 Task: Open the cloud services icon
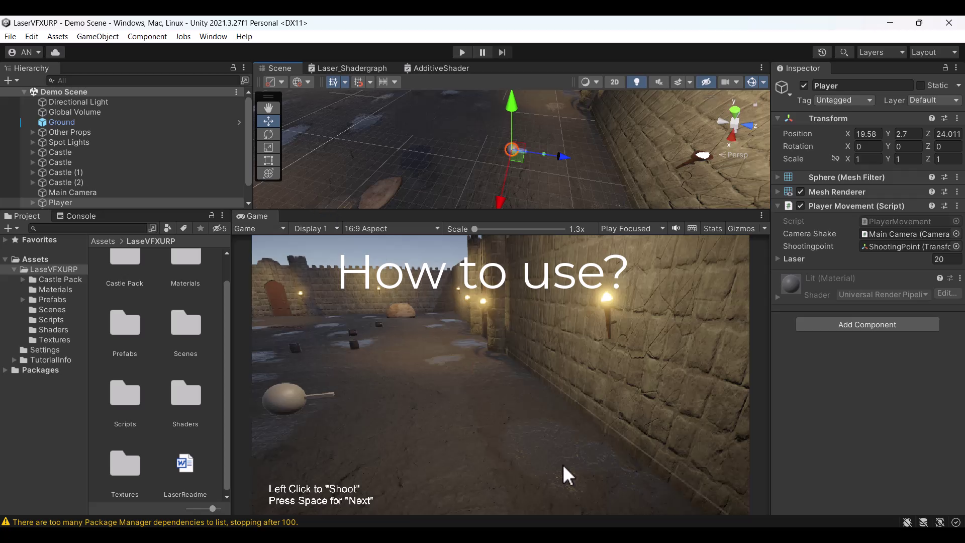pyautogui.click(x=55, y=52)
